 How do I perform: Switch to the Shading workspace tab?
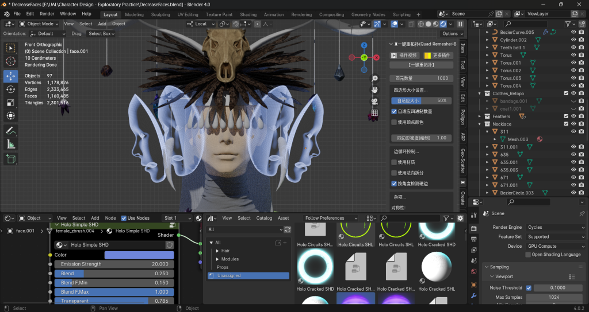click(248, 14)
